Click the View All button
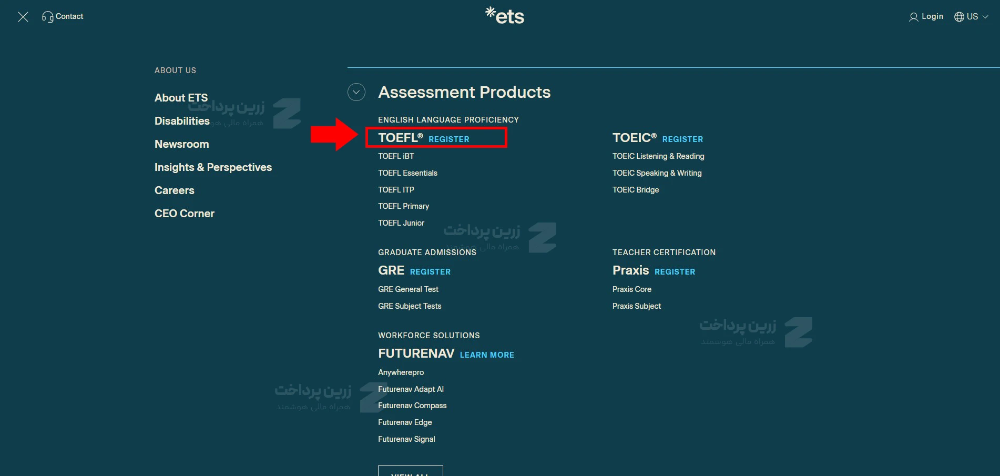The image size is (1000, 476). [x=410, y=472]
